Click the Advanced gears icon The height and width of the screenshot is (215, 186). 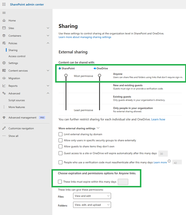coord(4,93)
